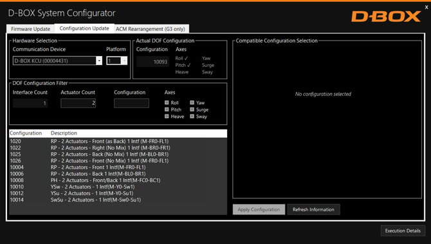This screenshot has height=244, width=431.
Task: Click the actual configuration value 10093
Action: pos(153,62)
